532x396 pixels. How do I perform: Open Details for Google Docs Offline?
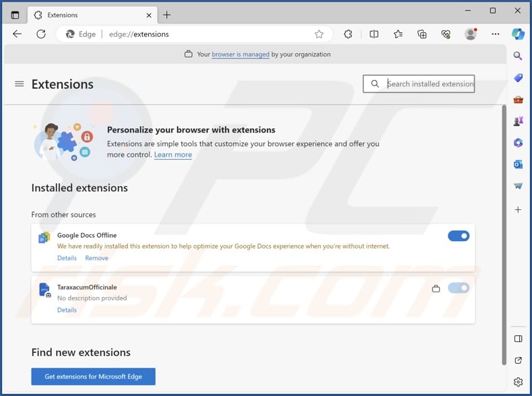tap(67, 258)
